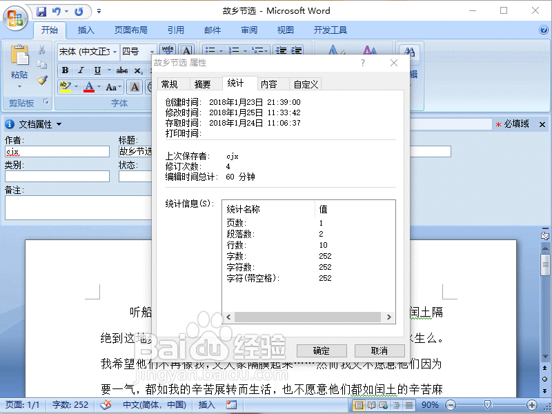Image resolution: width=552 pixels, height=414 pixels.
Task: Click the phonetic guide wén icon
Action: [168, 51]
